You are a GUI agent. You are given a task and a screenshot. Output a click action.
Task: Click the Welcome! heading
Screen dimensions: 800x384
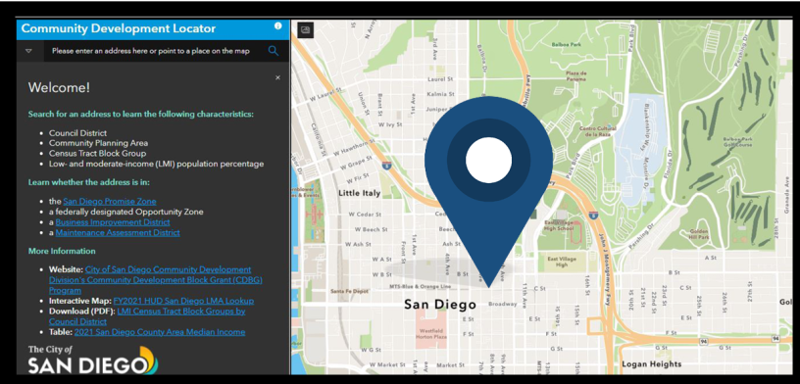tap(59, 88)
